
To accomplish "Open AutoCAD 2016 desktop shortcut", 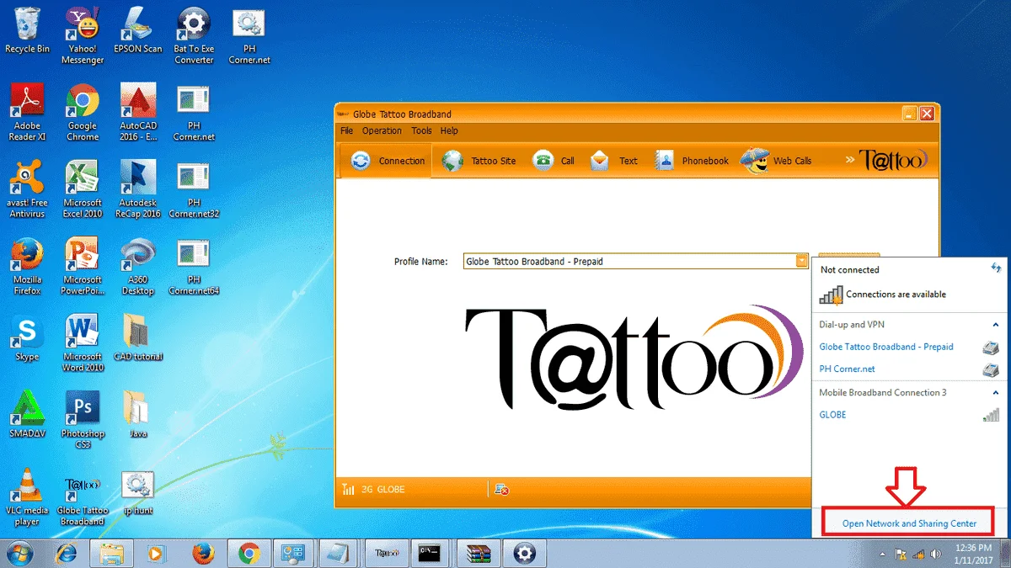I will [x=138, y=112].
